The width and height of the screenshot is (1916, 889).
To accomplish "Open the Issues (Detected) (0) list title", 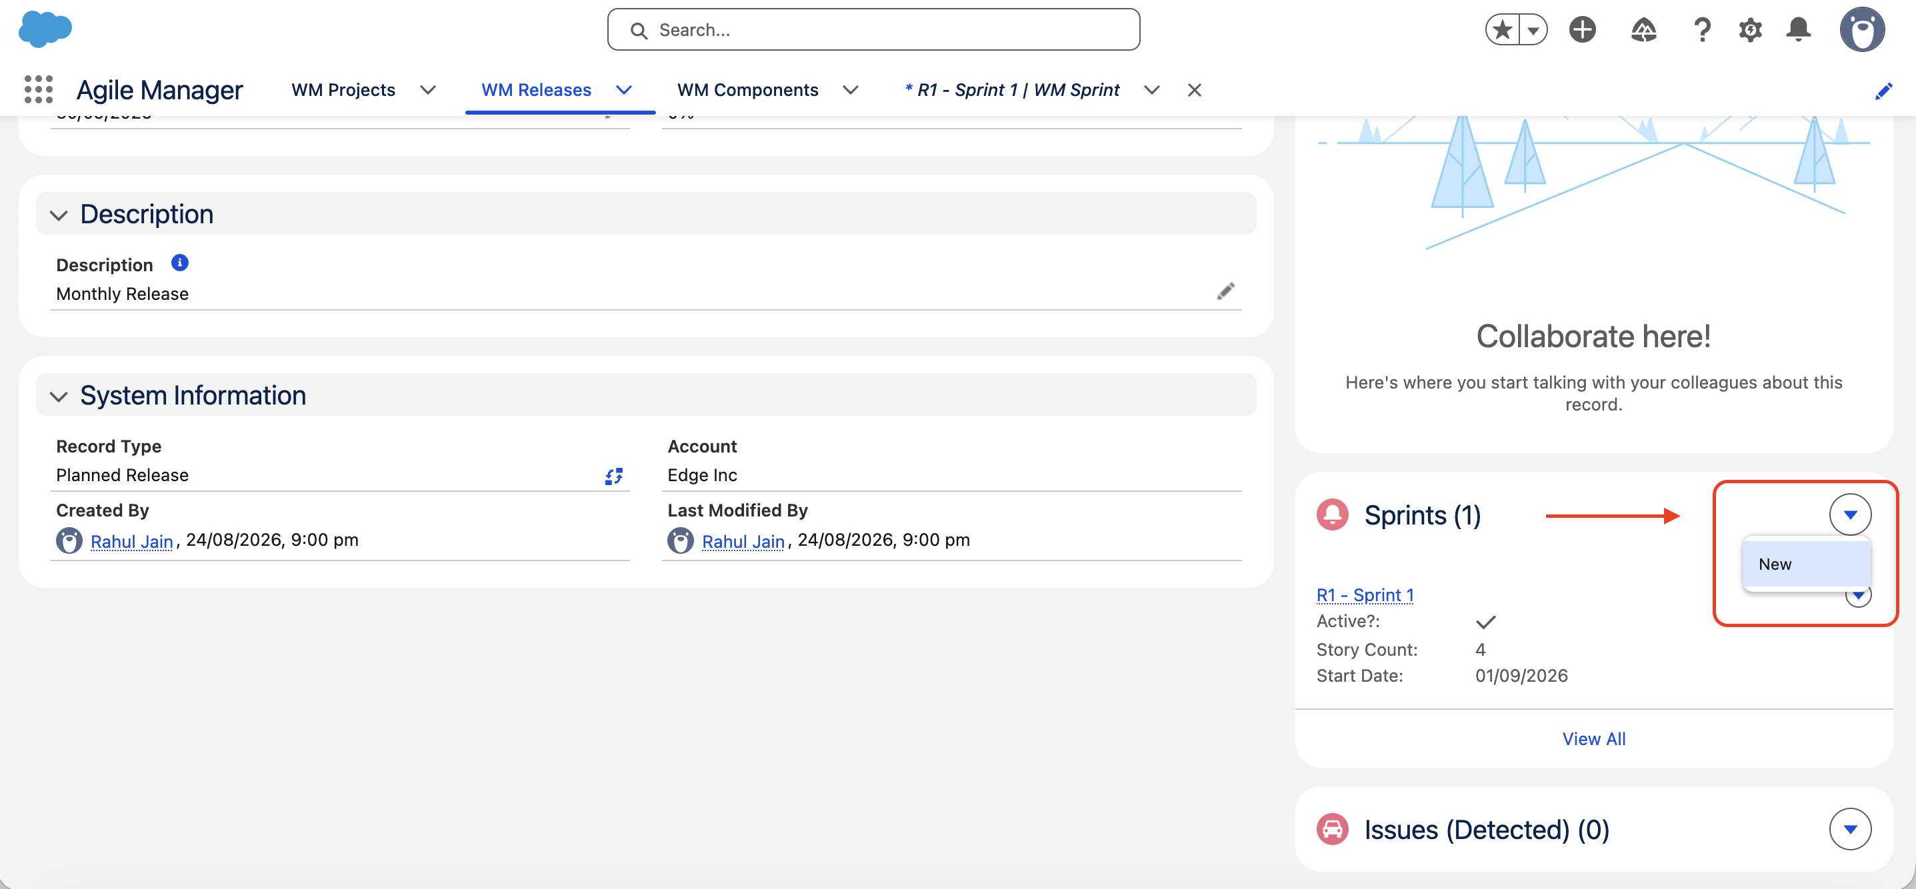I will [1486, 830].
